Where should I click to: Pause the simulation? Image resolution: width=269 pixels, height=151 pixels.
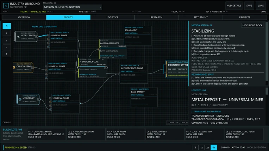(x=195, y=147)
